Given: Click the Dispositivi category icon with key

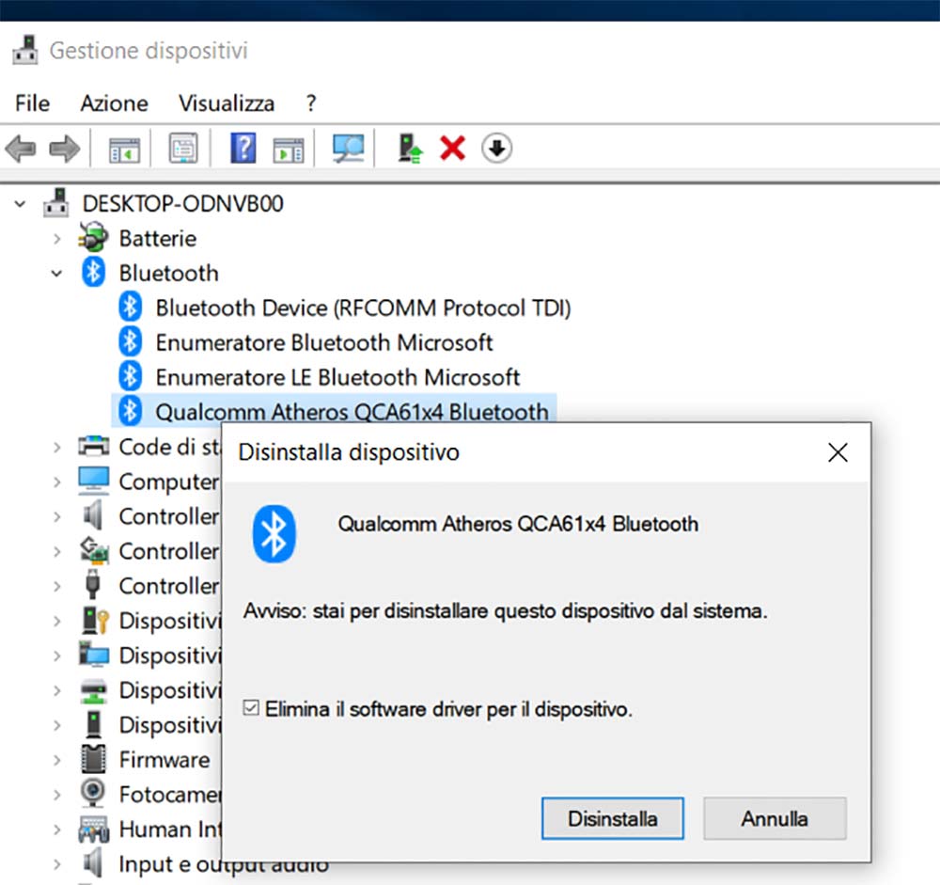Looking at the screenshot, I should point(95,620).
